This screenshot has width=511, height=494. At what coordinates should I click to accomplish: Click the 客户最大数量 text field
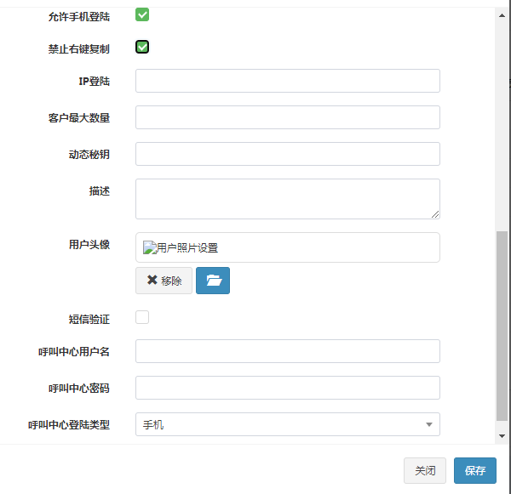pos(287,117)
